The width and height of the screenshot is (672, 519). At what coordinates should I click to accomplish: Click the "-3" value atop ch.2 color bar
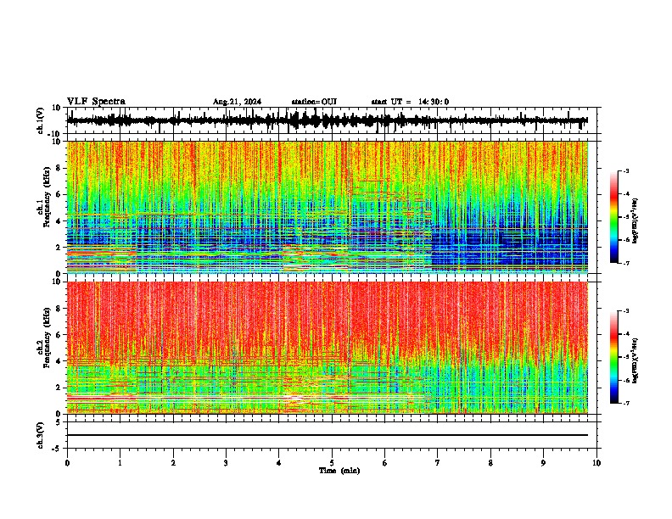pyautogui.click(x=625, y=311)
